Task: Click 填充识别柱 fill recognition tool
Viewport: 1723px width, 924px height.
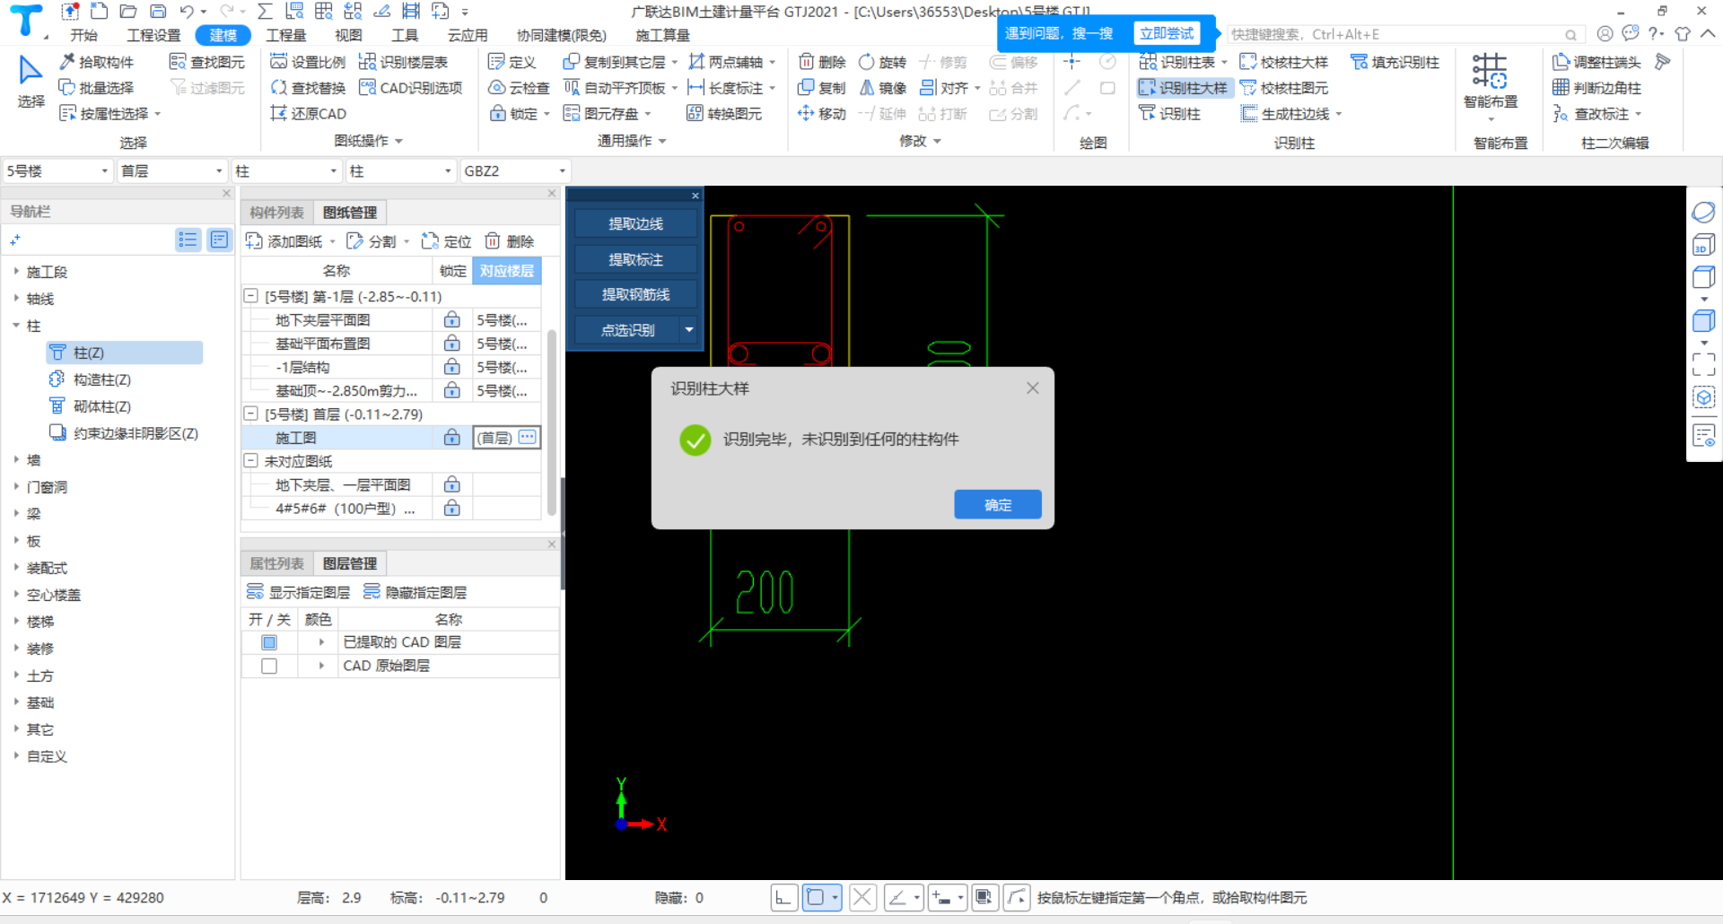Action: pos(1395,62)
